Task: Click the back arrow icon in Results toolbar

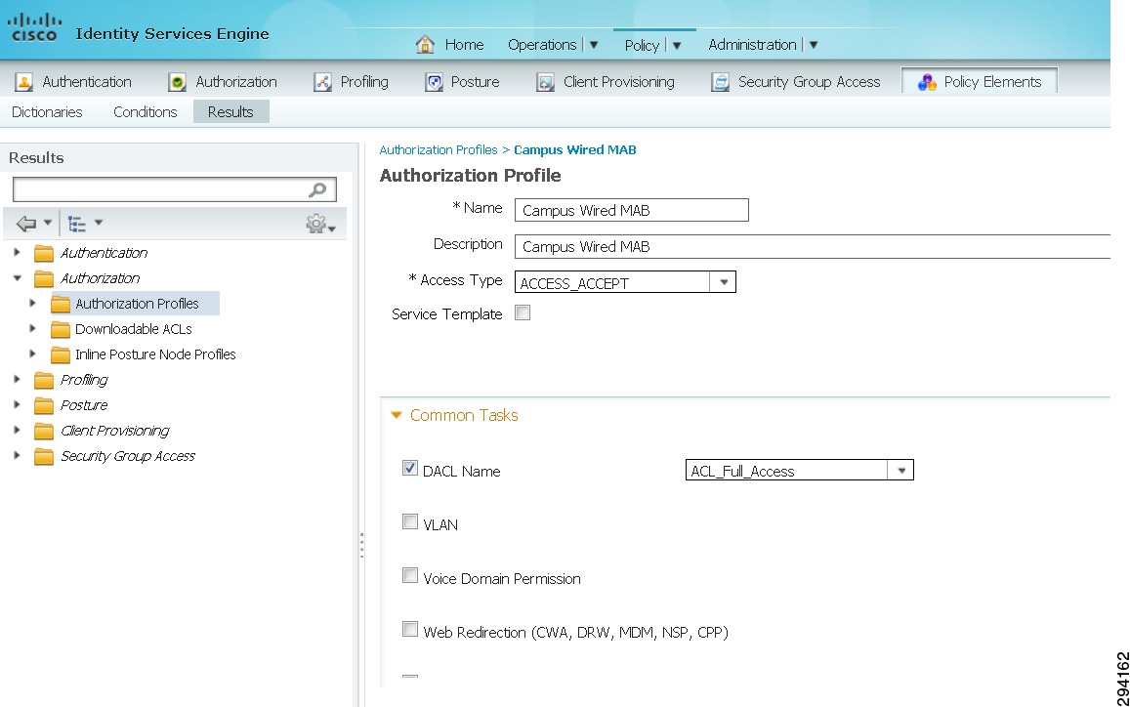Action: pos(26,224)
